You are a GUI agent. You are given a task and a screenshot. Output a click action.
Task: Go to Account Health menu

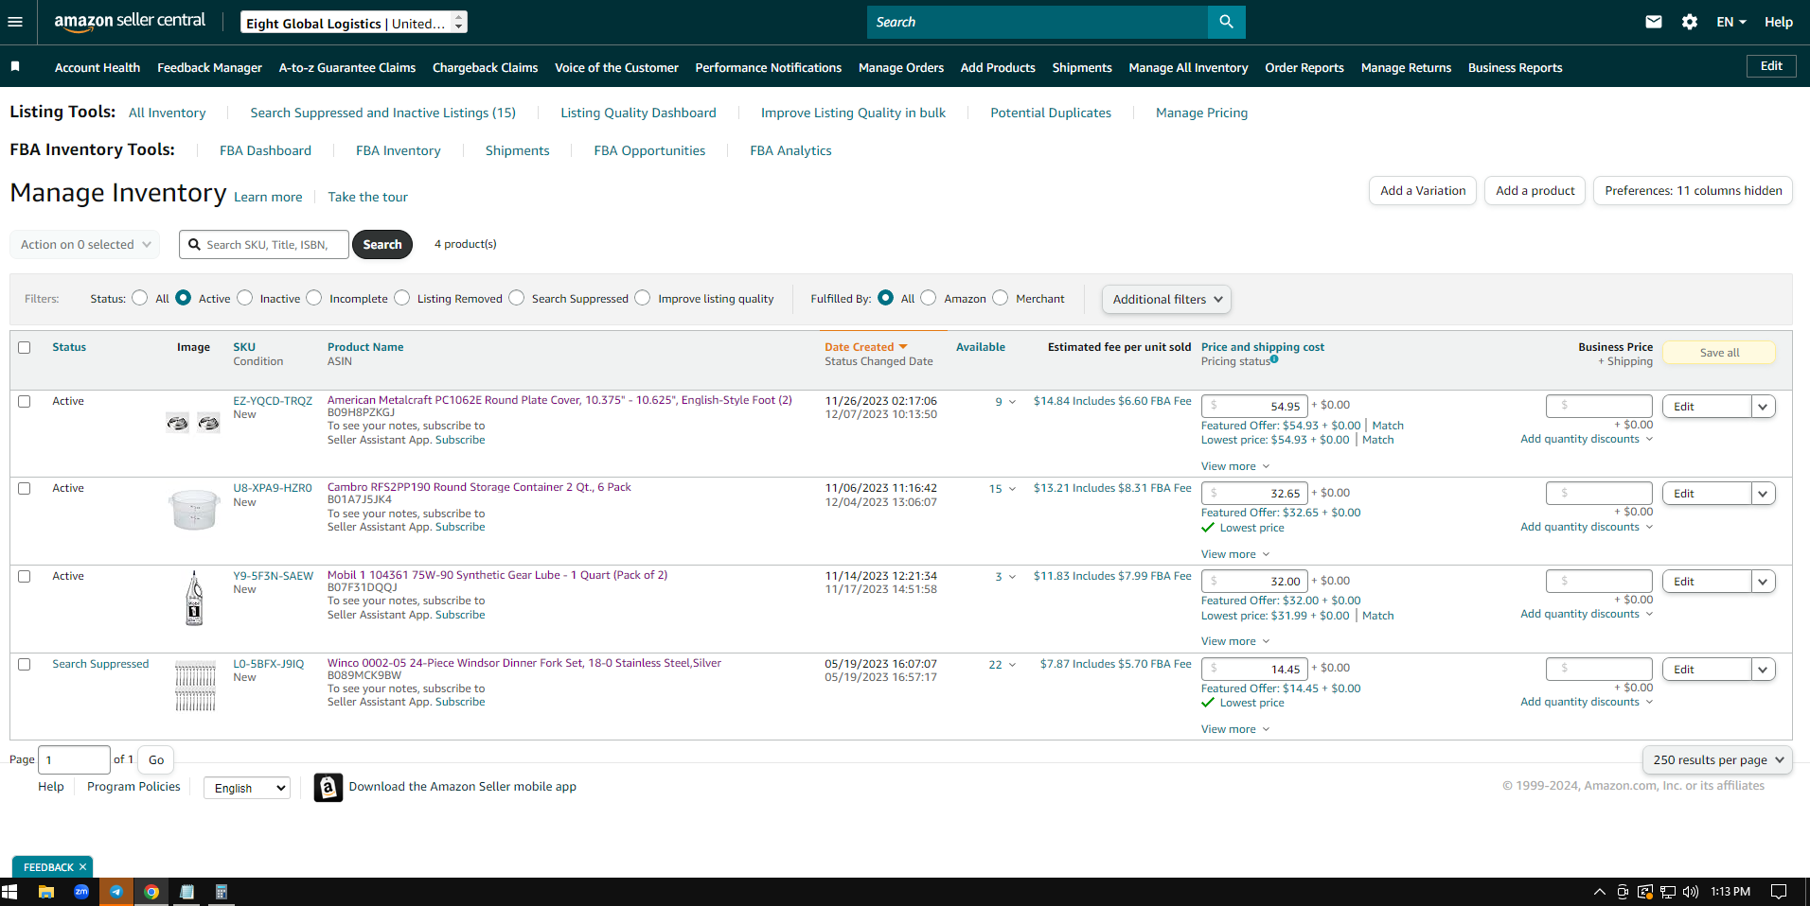(98, 67)
